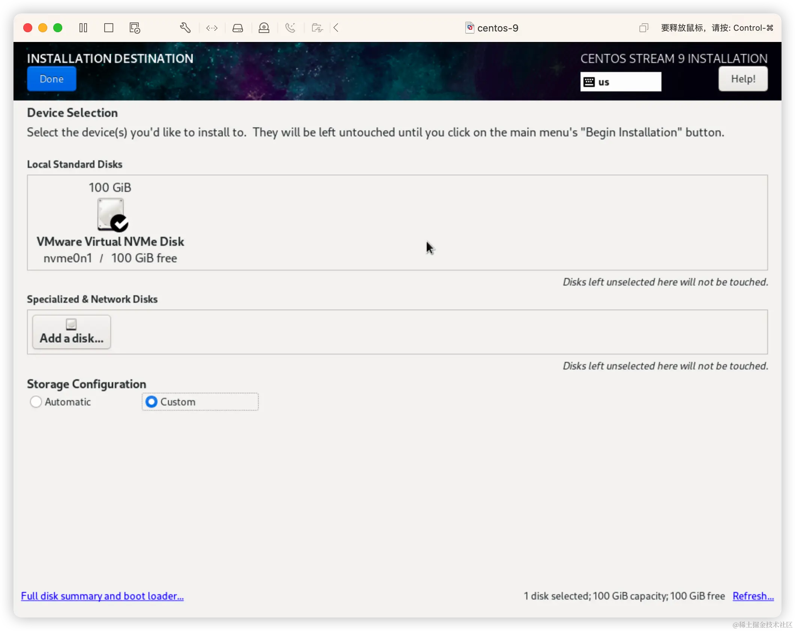Open Full disk summary and boot loader
795x631 pixels.
tap(102, 596)
